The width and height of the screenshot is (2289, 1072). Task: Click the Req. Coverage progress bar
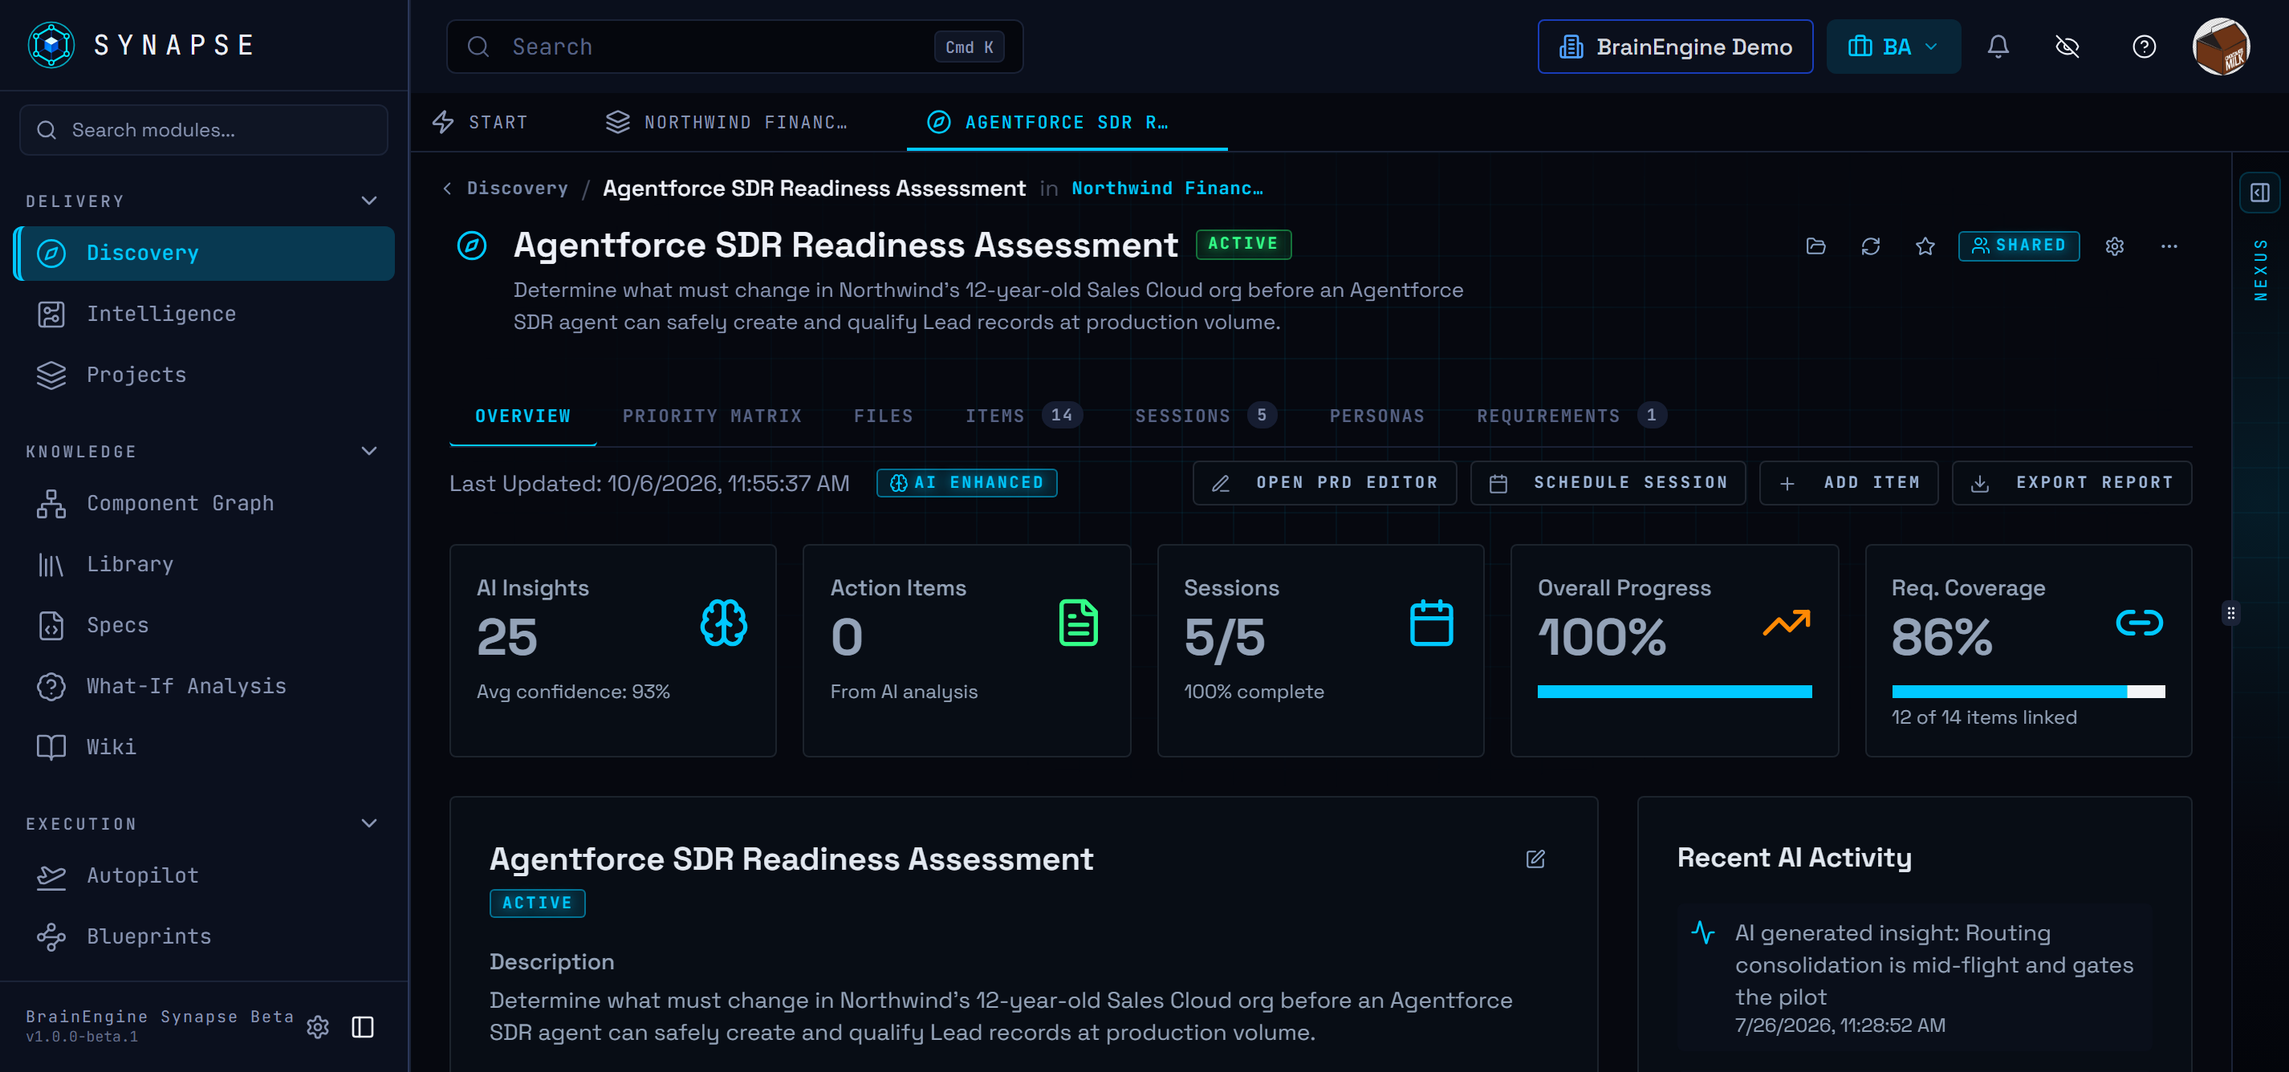pyautogui.click(x=2027, y=692)
